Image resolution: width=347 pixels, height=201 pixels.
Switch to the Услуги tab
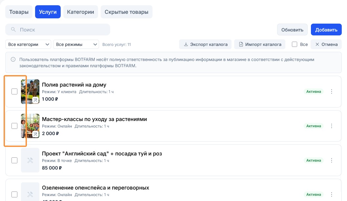point(48,12)
